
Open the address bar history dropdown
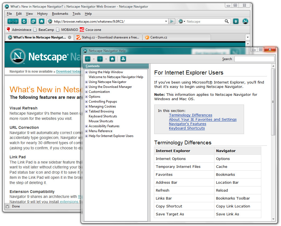[x=166, y=22]
